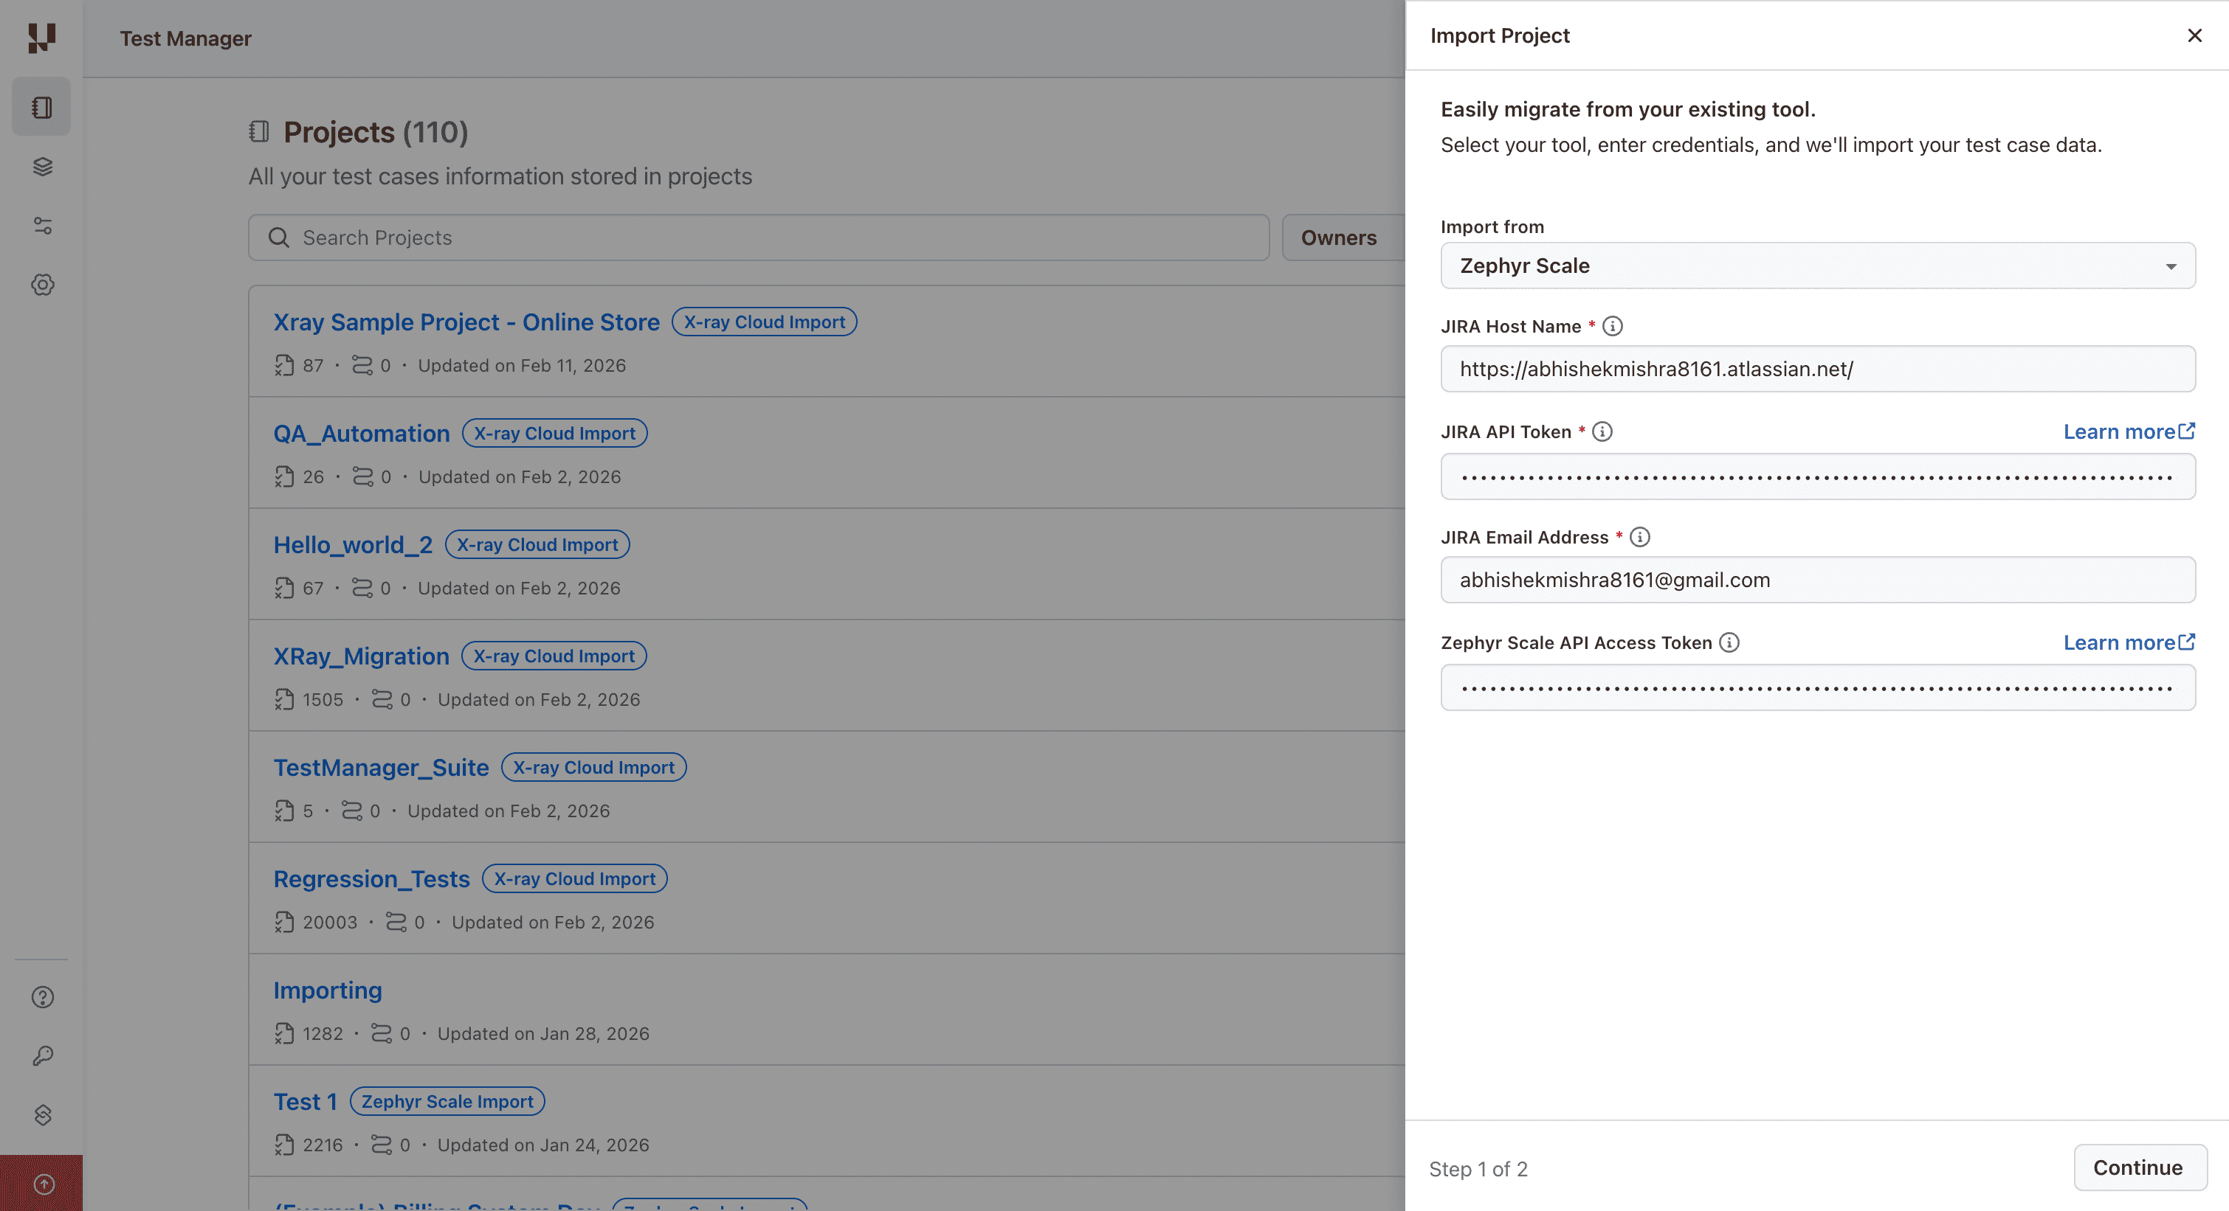This screenshot has width=2229, height=1211.
Task: Click info icon beside JIRA Email Address
Action: tap(1639, 537)
